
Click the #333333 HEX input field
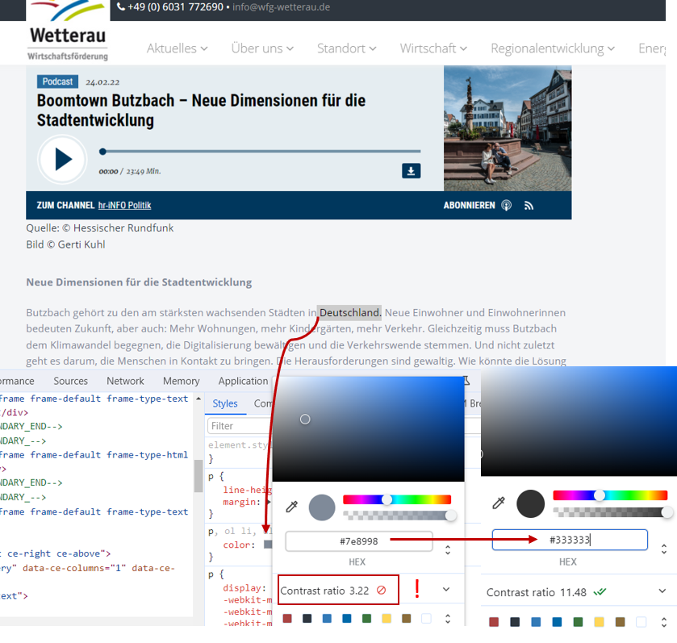coord(570,540)
